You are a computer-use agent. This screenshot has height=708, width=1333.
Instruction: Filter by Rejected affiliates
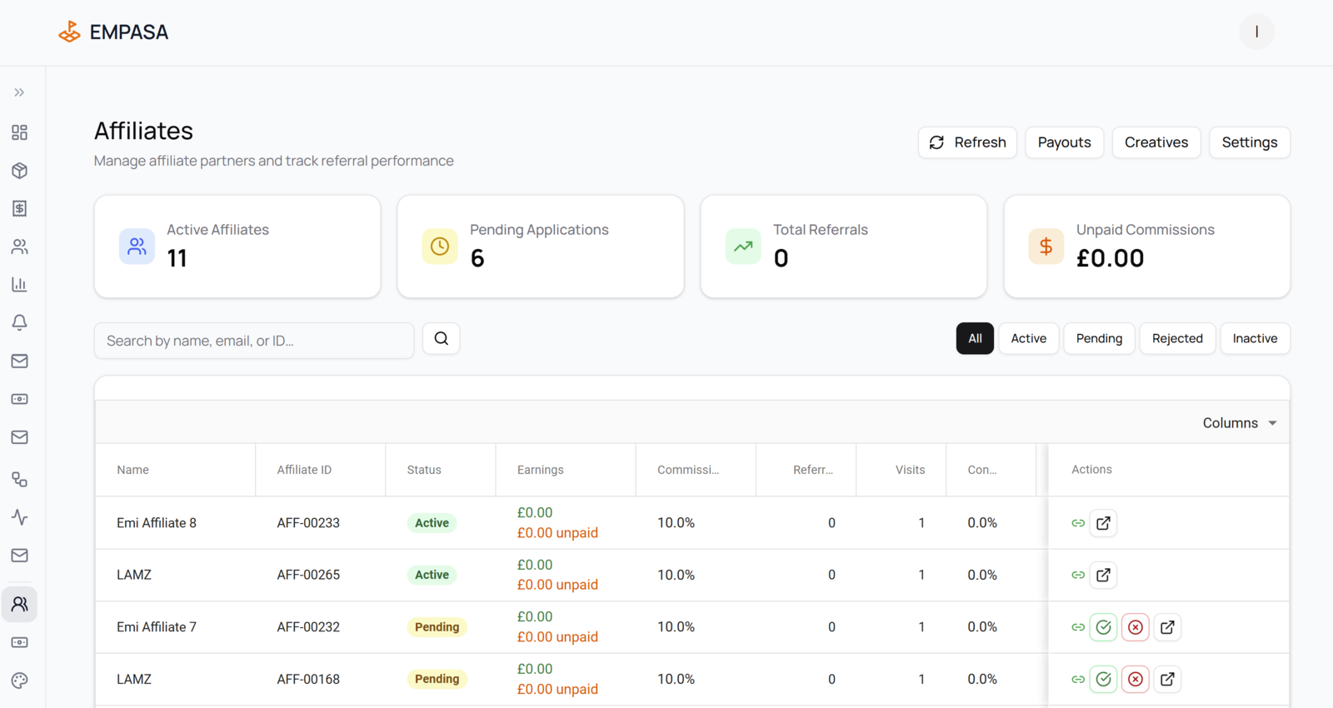click(x=1177, y=338)
